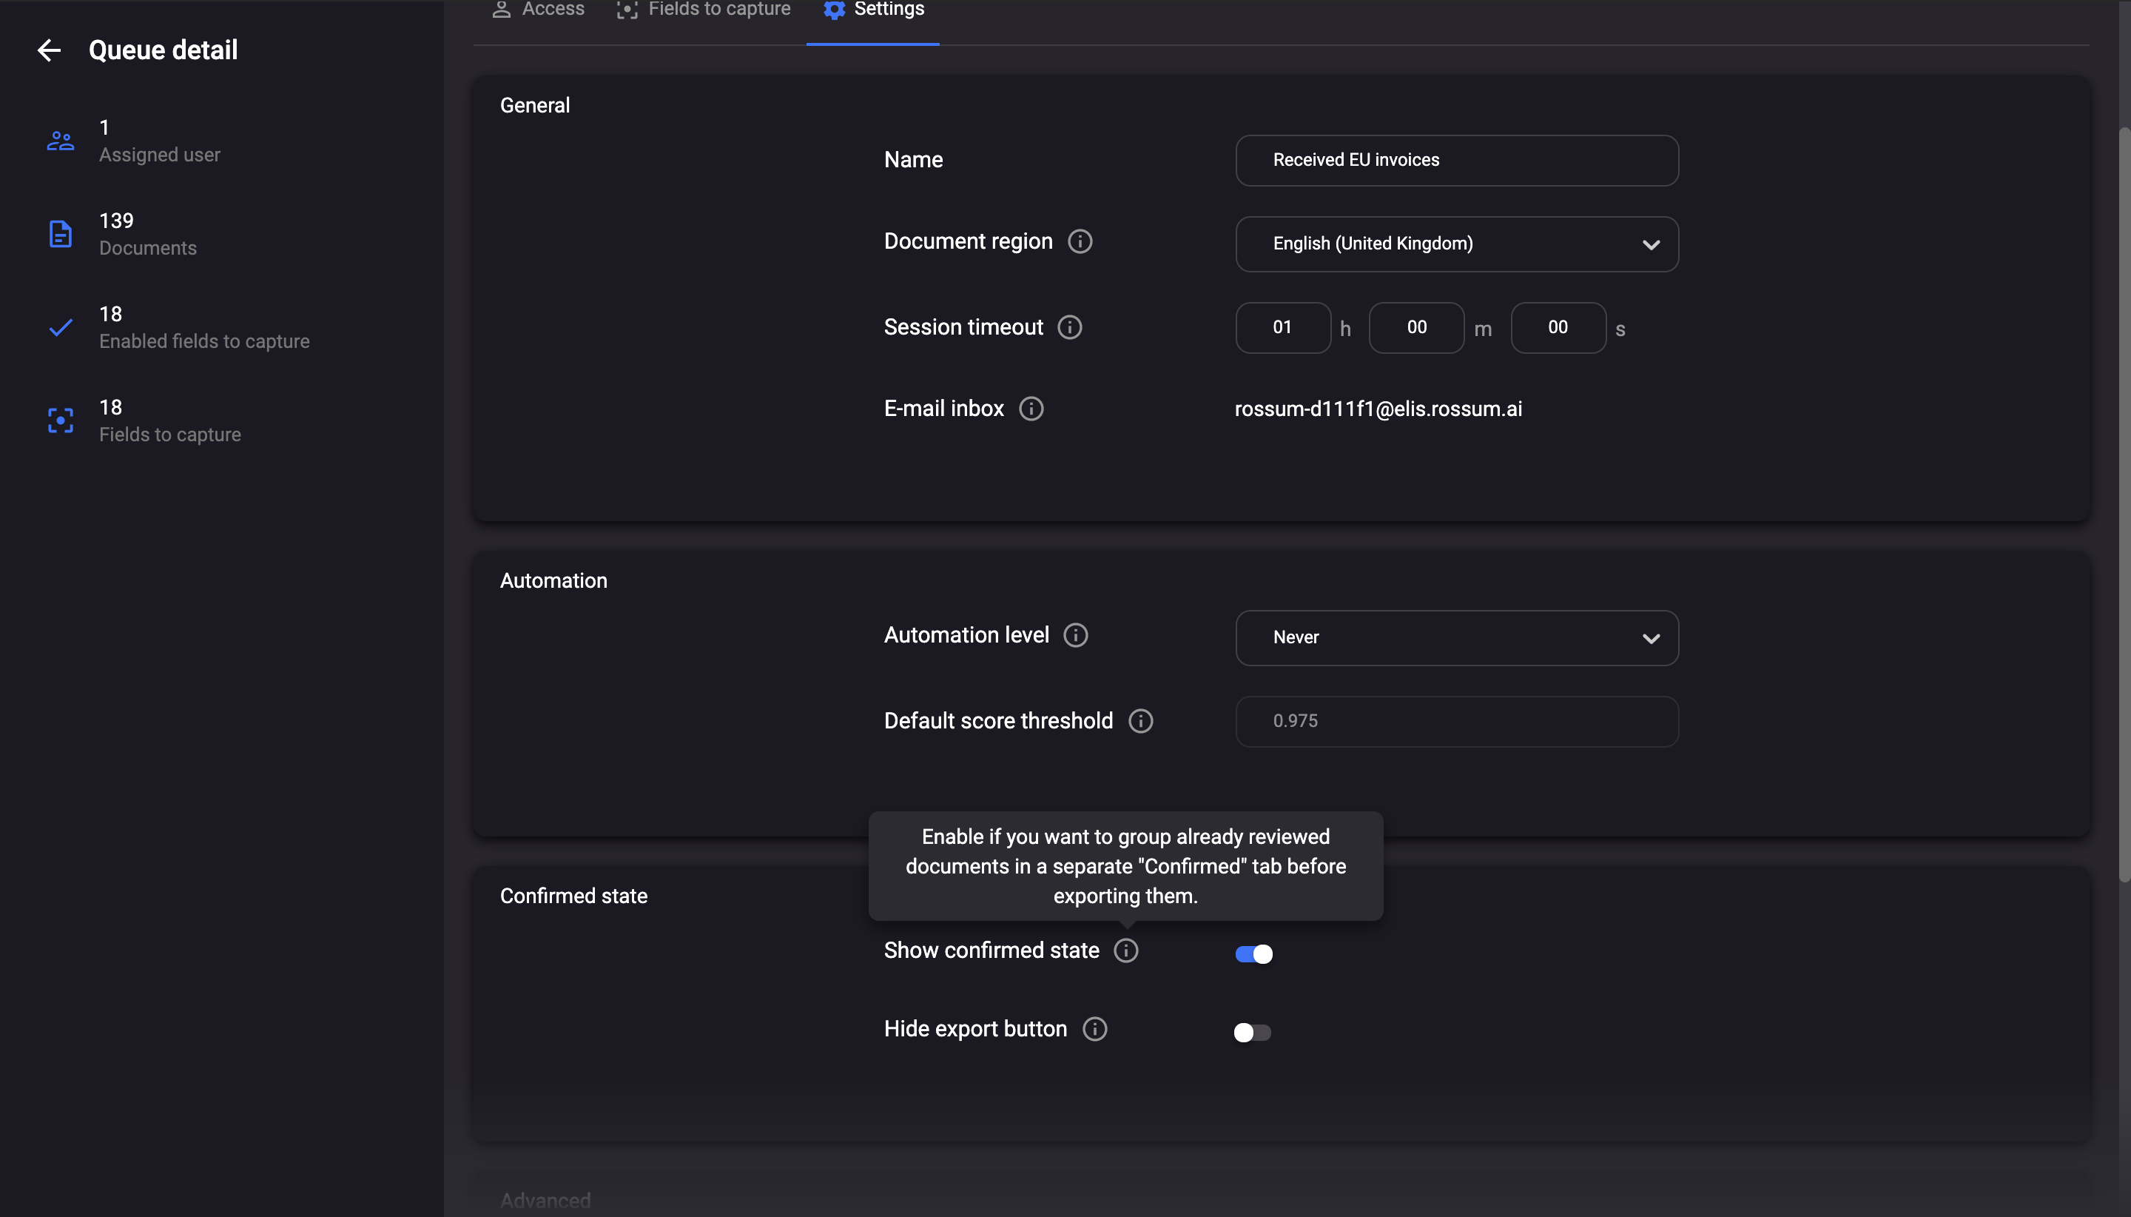Click the vertical scrollbar on the right
The width and height of the screenshot is (2131, 1217).
click(x=2124, y=501)
